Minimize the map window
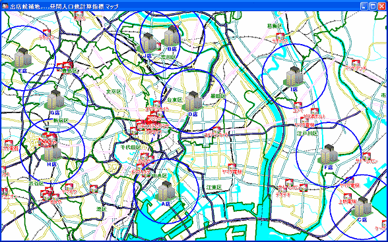 364,6
